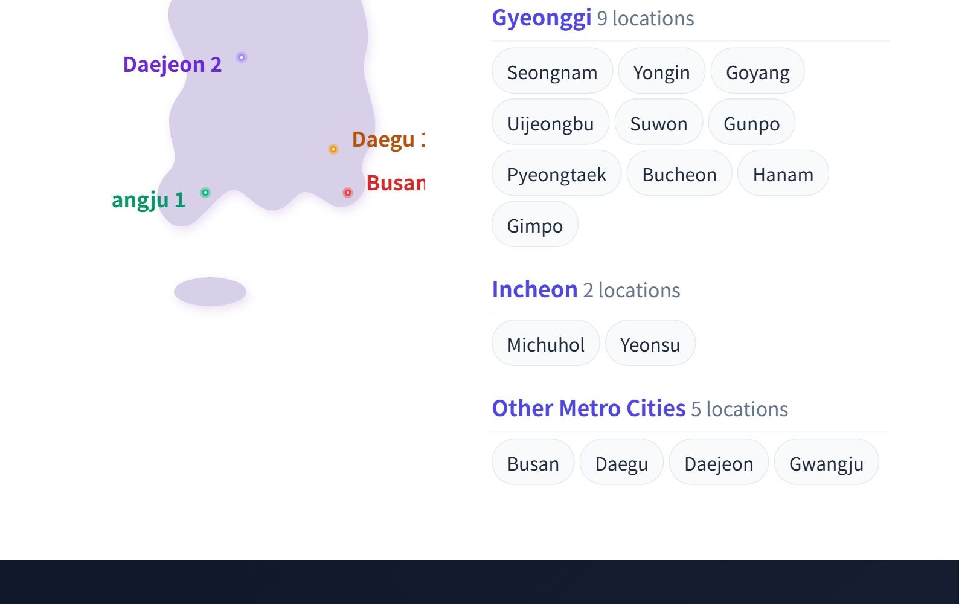The image size is (959, 604).
Task: Select the Michuhol chip under Incheon
Action: pos(545,344)
